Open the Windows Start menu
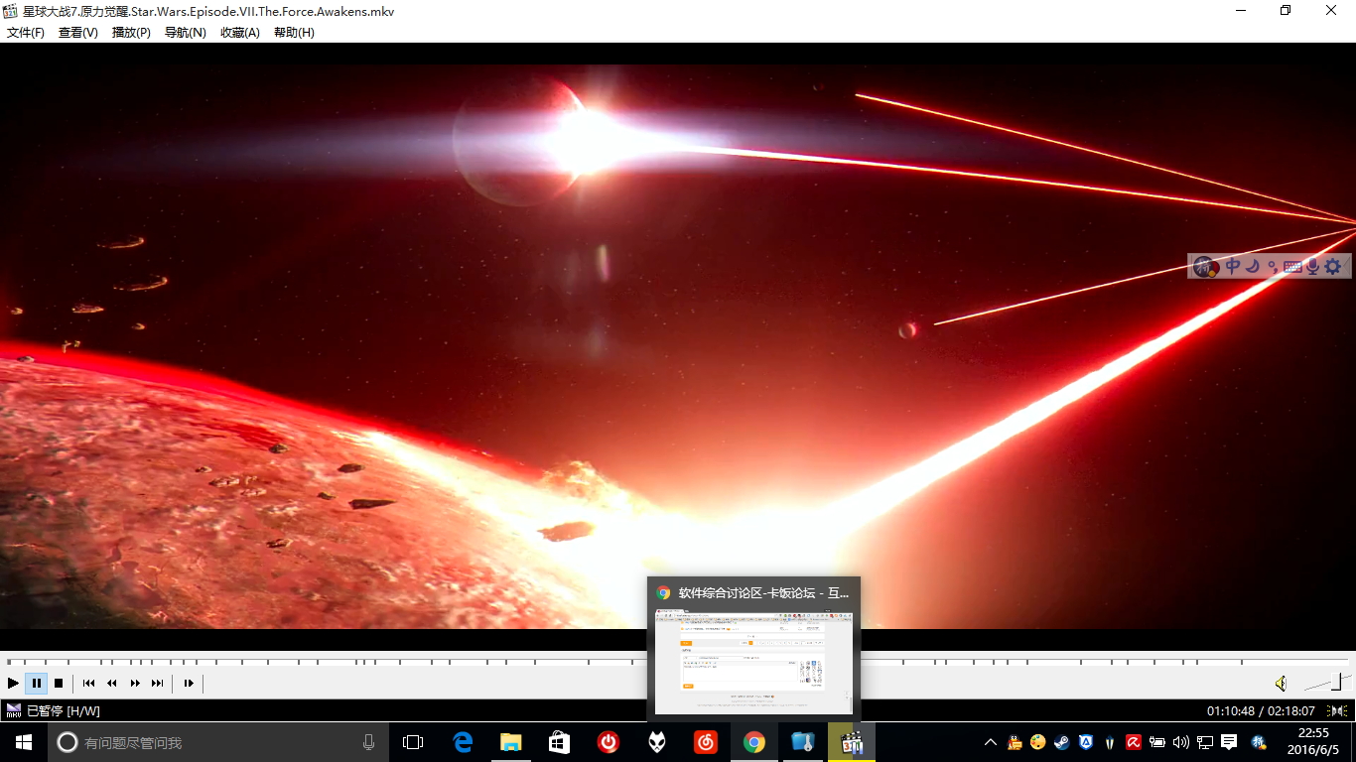This screenshot has width=1356, height=762. [24, 742]
